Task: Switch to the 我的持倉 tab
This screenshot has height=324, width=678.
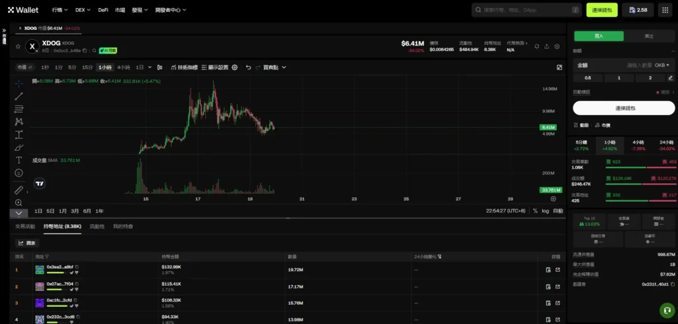Action: click(x=122, y=226)
